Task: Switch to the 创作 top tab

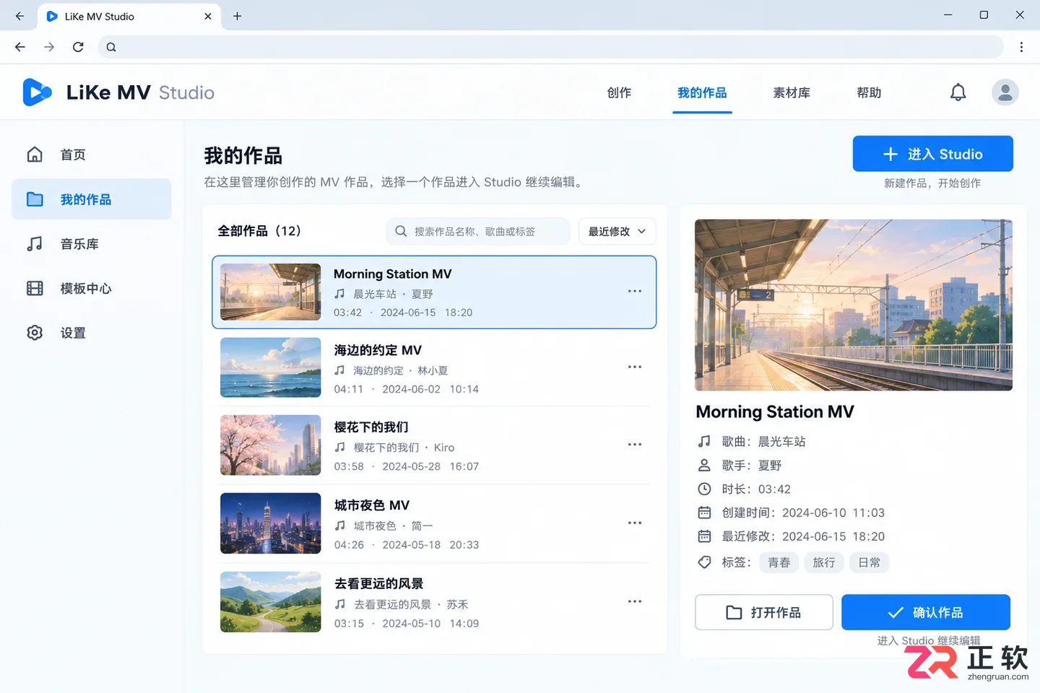Action: coord(619,92)
